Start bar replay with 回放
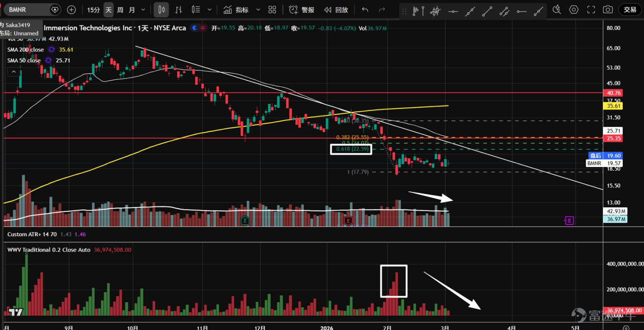The height and width of the screenshot is (330, 644). (336, 10)
